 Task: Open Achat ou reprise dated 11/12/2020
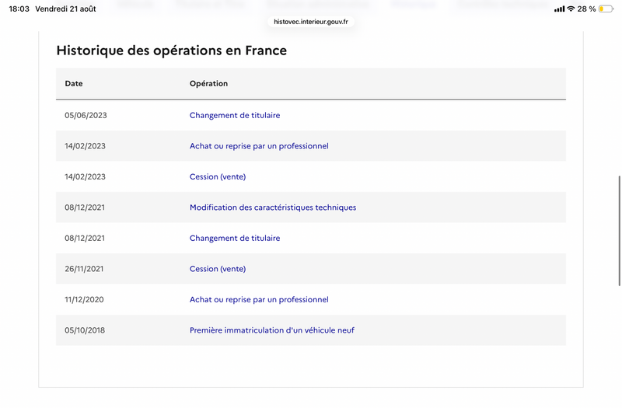point(259,300)
